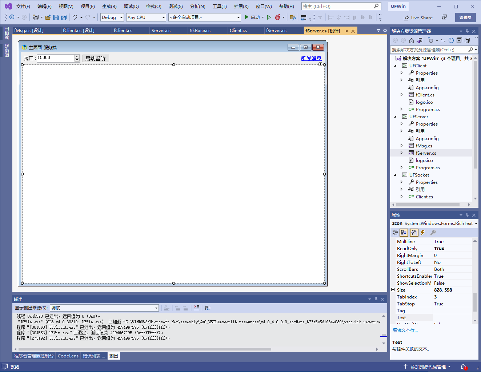Click the Switch Views icon in Solution Explorer

click(x=420, y=40)
